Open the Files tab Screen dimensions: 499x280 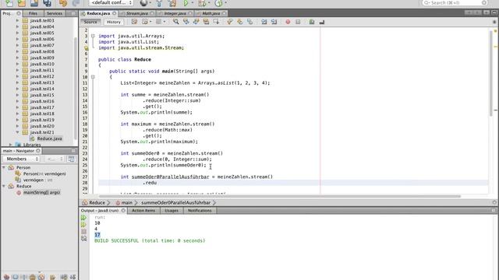point(33,13)
